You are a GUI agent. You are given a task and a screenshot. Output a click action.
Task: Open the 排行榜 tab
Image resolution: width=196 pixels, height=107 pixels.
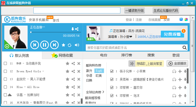(x=127, y=55)
